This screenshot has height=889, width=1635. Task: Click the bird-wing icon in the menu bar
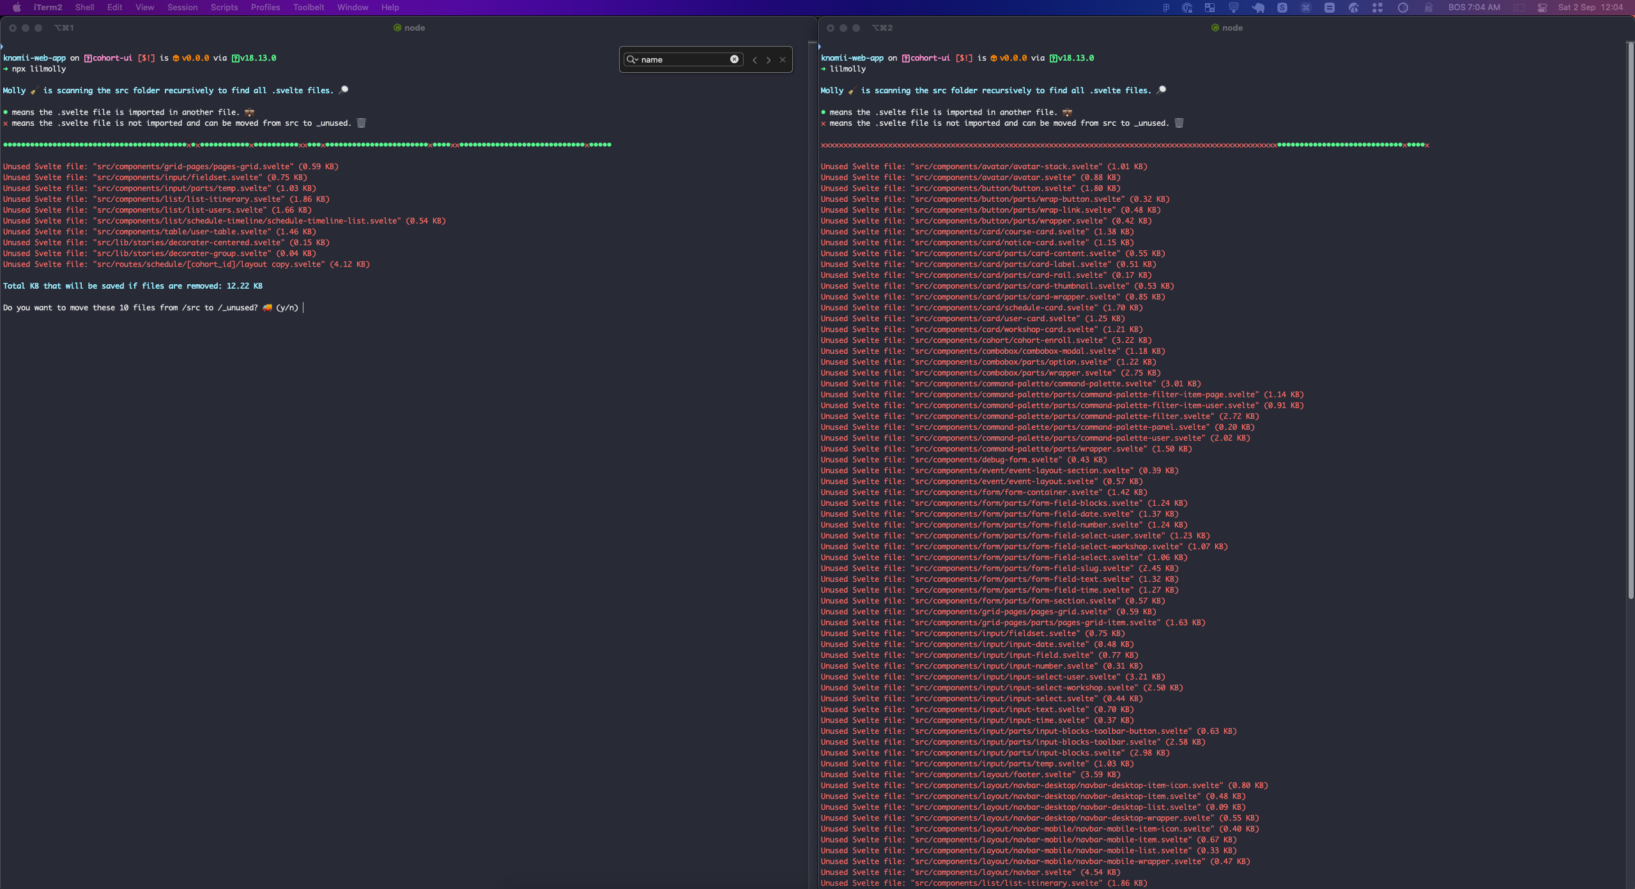click(x=1353, y=8)
